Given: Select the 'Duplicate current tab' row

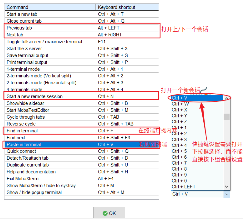Looking at the screenshot, I should pyautogui.click(x=82, y=165).
